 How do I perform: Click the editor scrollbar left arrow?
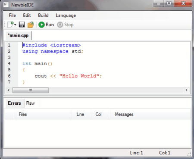(9, 90)
